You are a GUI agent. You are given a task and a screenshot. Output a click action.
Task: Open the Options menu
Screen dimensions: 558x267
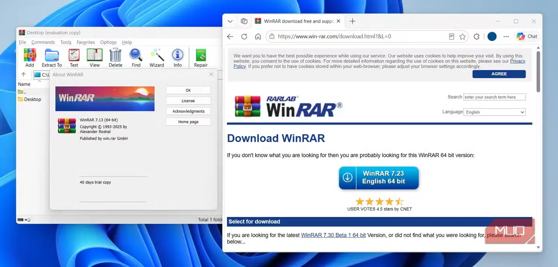coord(108,42)
